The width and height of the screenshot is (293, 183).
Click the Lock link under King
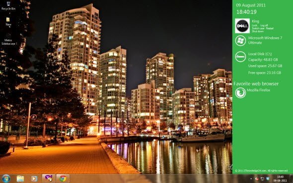coord(254,25)
